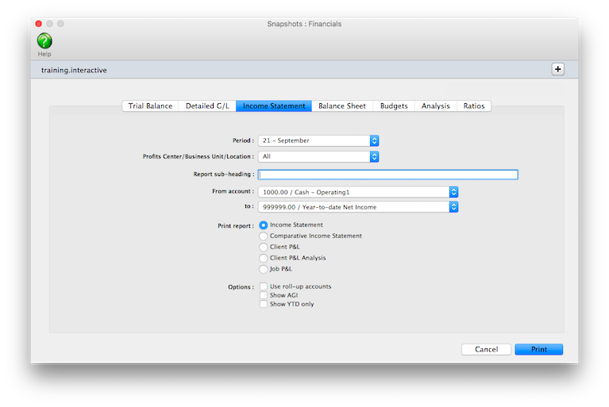Select the Budgets tab
This screenshot has width=609, height=407.
coord(394,106)
